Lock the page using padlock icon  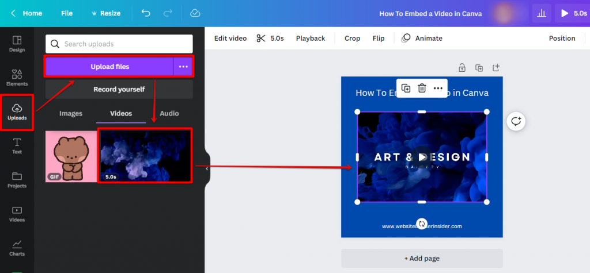pyautogui.click(x=462, y=68)
